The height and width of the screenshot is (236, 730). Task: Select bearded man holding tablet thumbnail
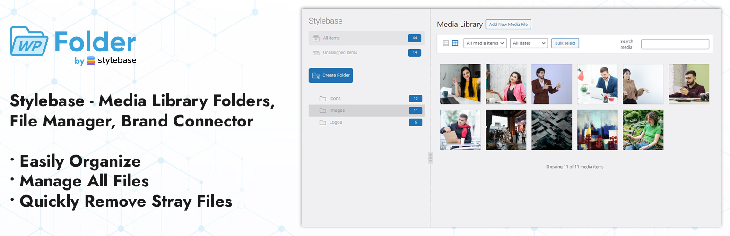(x=689, y=84)
